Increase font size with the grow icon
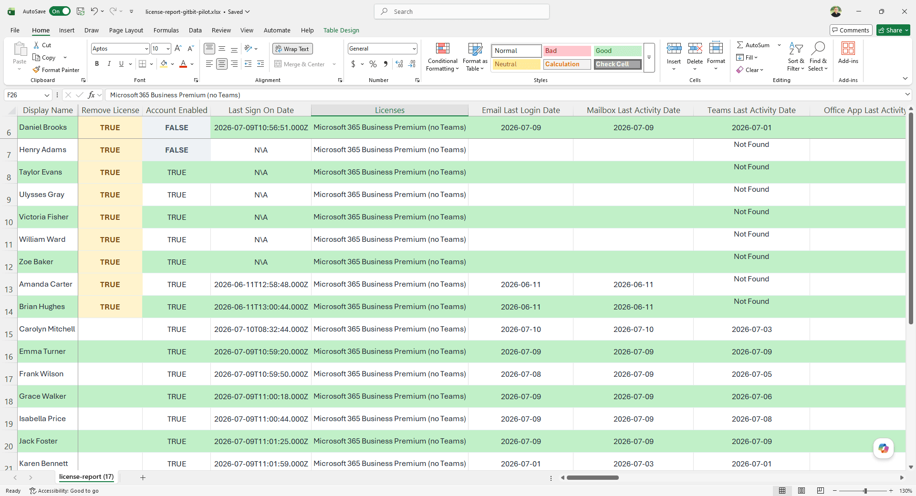The image size is (916, 496). (x=178, y=49)
